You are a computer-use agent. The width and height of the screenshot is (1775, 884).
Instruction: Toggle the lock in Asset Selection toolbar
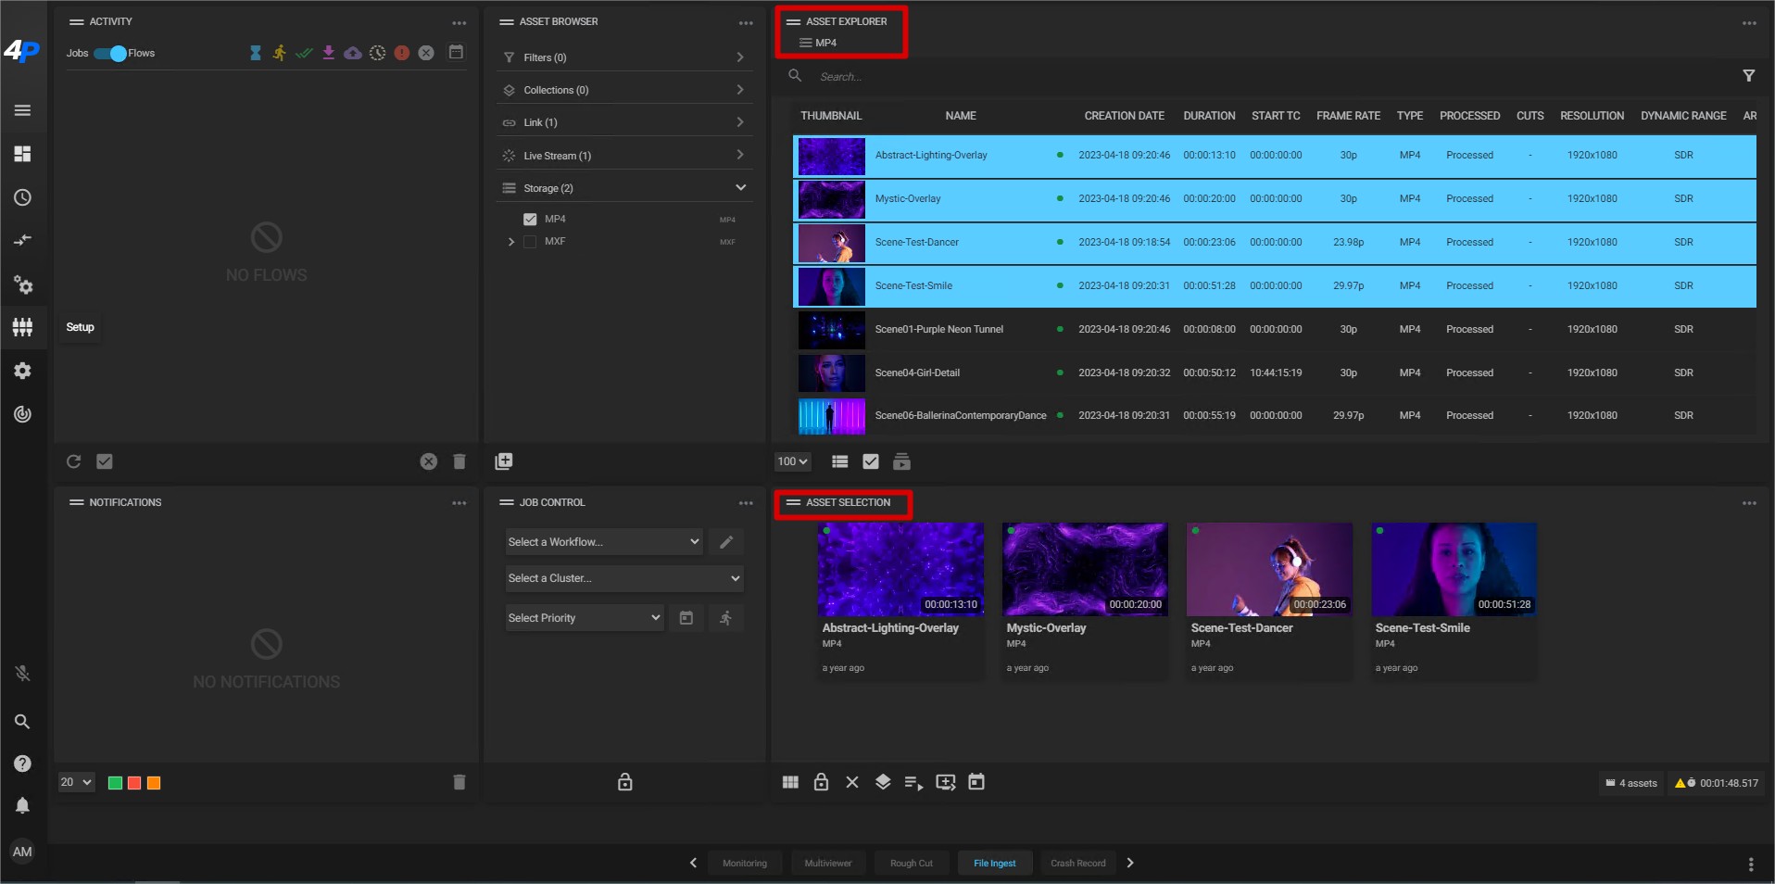pyautogui.click(x=821, y=782)
